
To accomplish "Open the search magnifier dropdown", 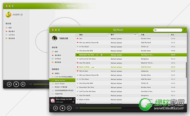I will point(155,30).
